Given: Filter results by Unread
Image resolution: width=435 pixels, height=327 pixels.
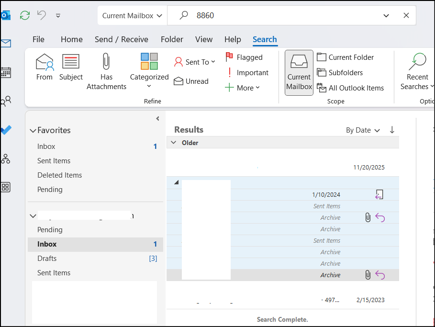Looking at the screenshot, I should pyautogui.click(x=191, y=81).
